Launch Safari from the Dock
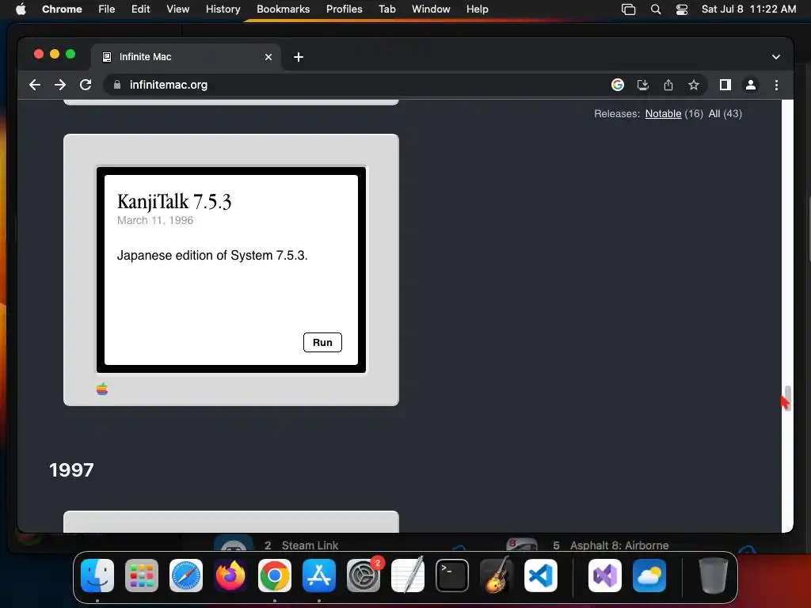Viewport: 811px width, 608px height. (186, 576)
